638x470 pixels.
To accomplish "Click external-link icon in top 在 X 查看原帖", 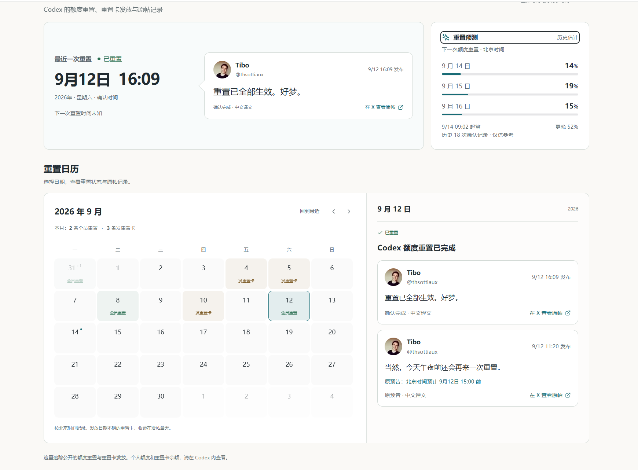I will [x=401, y=107].
